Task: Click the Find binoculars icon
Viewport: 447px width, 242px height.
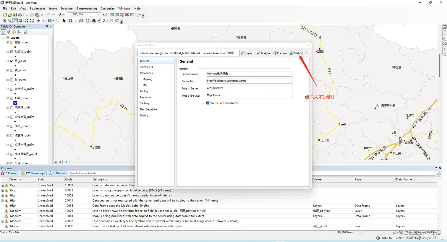Action: [x=94, y=21]
